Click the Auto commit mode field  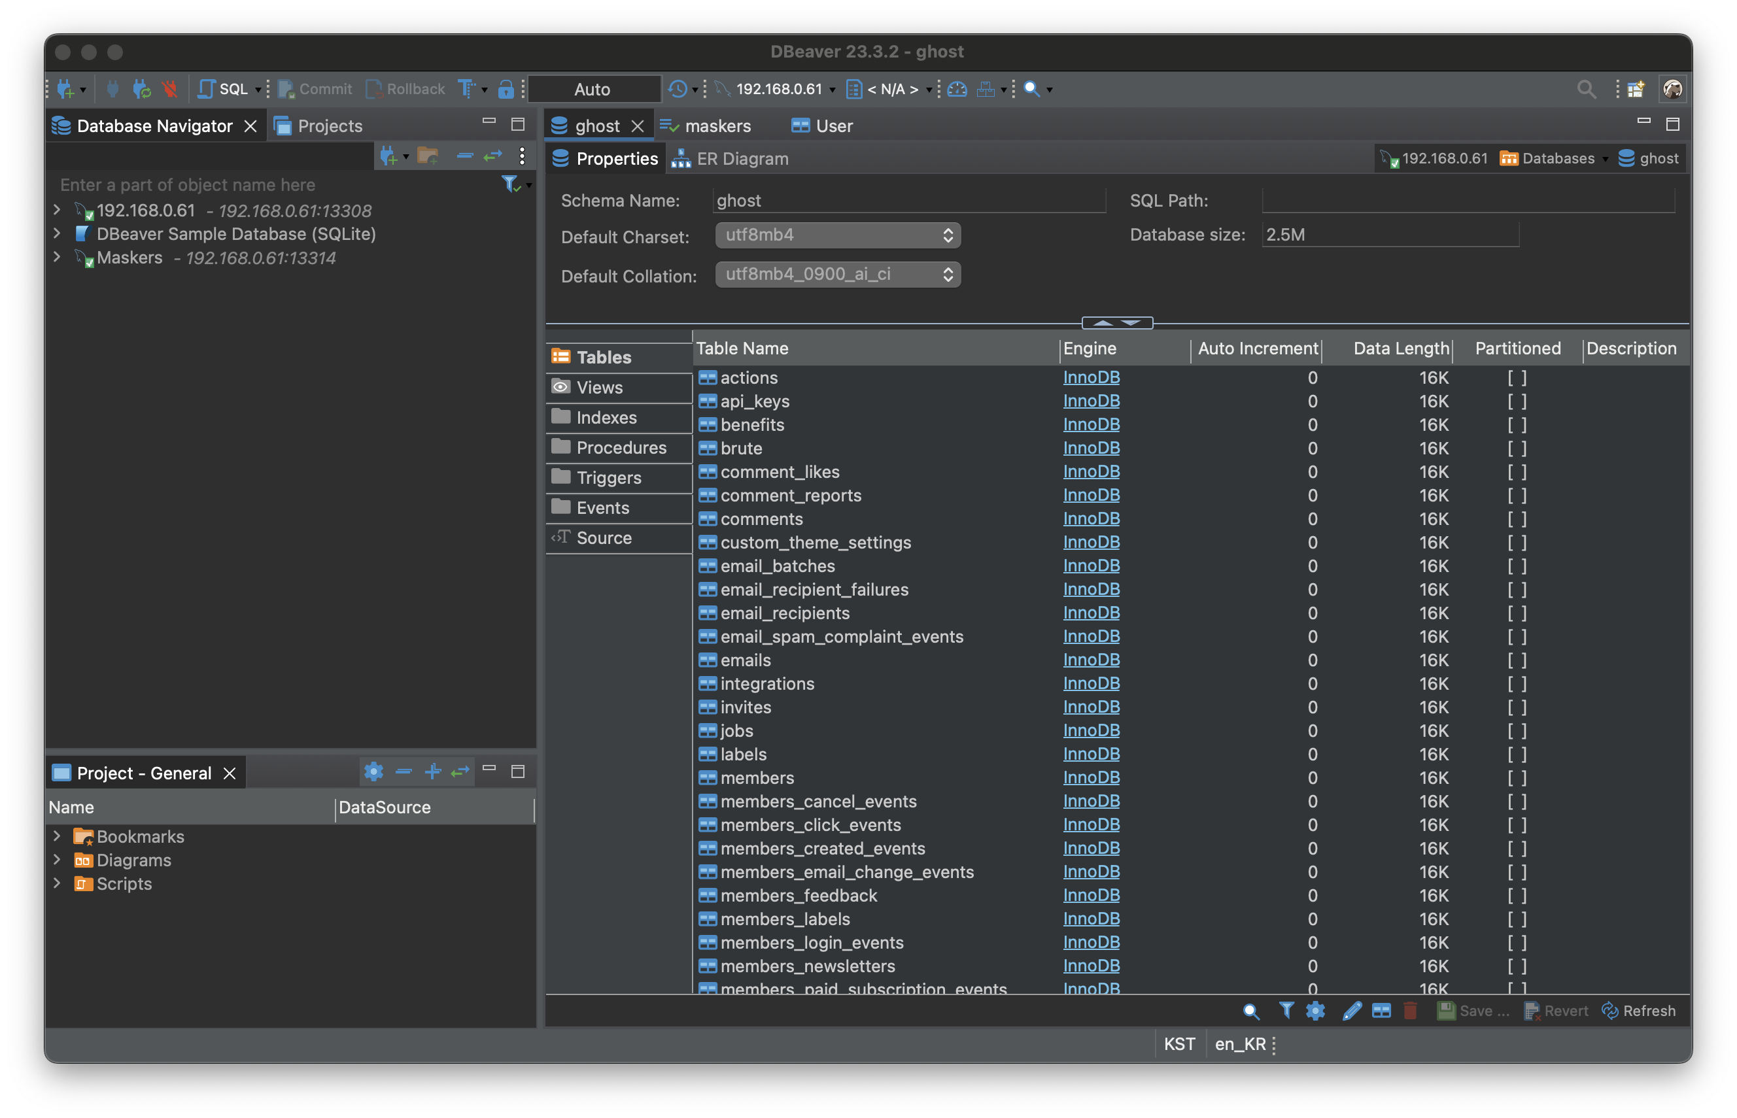click(x=594, y=90)
